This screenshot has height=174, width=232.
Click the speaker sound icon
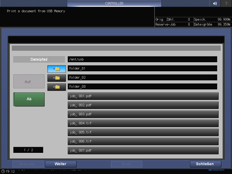tap(215, 4)
